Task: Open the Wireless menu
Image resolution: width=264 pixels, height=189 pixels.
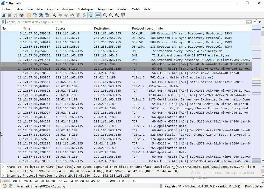Action: [122, 9]
